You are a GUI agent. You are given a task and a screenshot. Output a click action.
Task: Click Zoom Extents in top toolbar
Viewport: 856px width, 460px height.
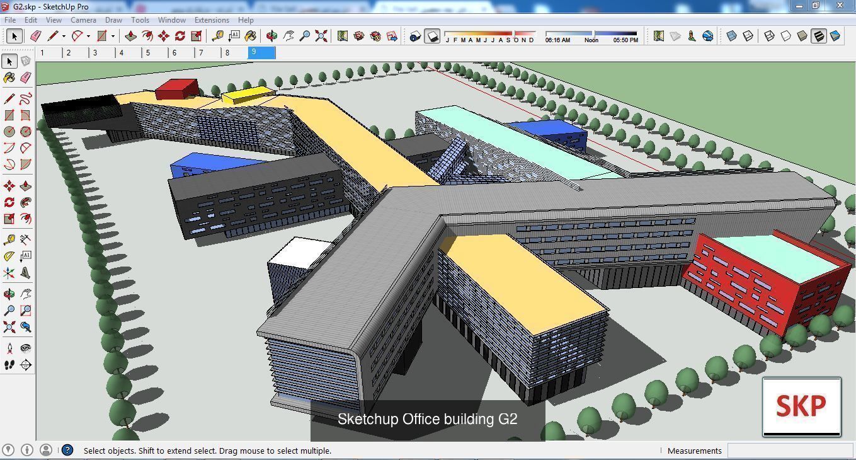coord(321,37)
